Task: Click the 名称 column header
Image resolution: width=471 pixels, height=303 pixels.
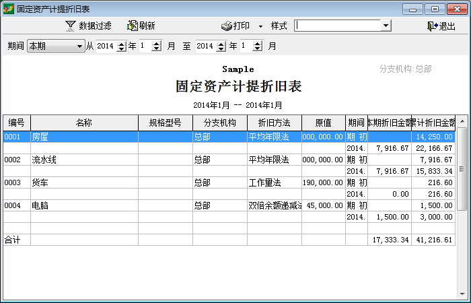Action: [x=84, y=123]
